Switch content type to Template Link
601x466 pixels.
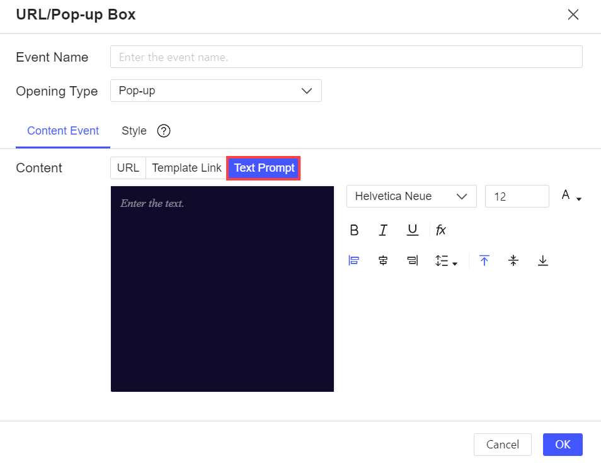[x=186, y=168]
